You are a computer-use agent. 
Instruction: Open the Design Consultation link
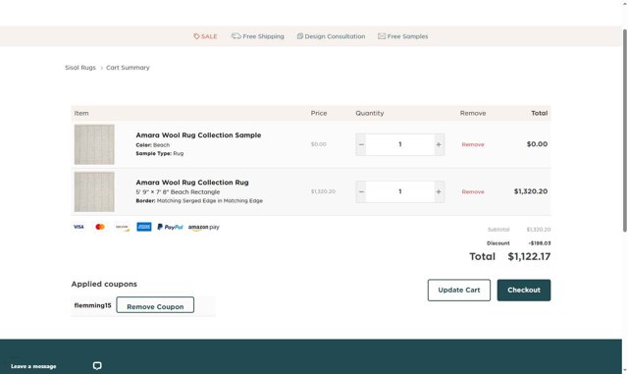pyautogui.click(x=331, y=36)
